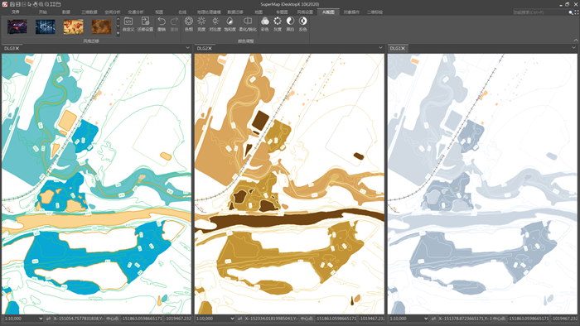Collapse the ribbon with the chevron
Viewport: 580px width, 326px height.
click(576, 40)
